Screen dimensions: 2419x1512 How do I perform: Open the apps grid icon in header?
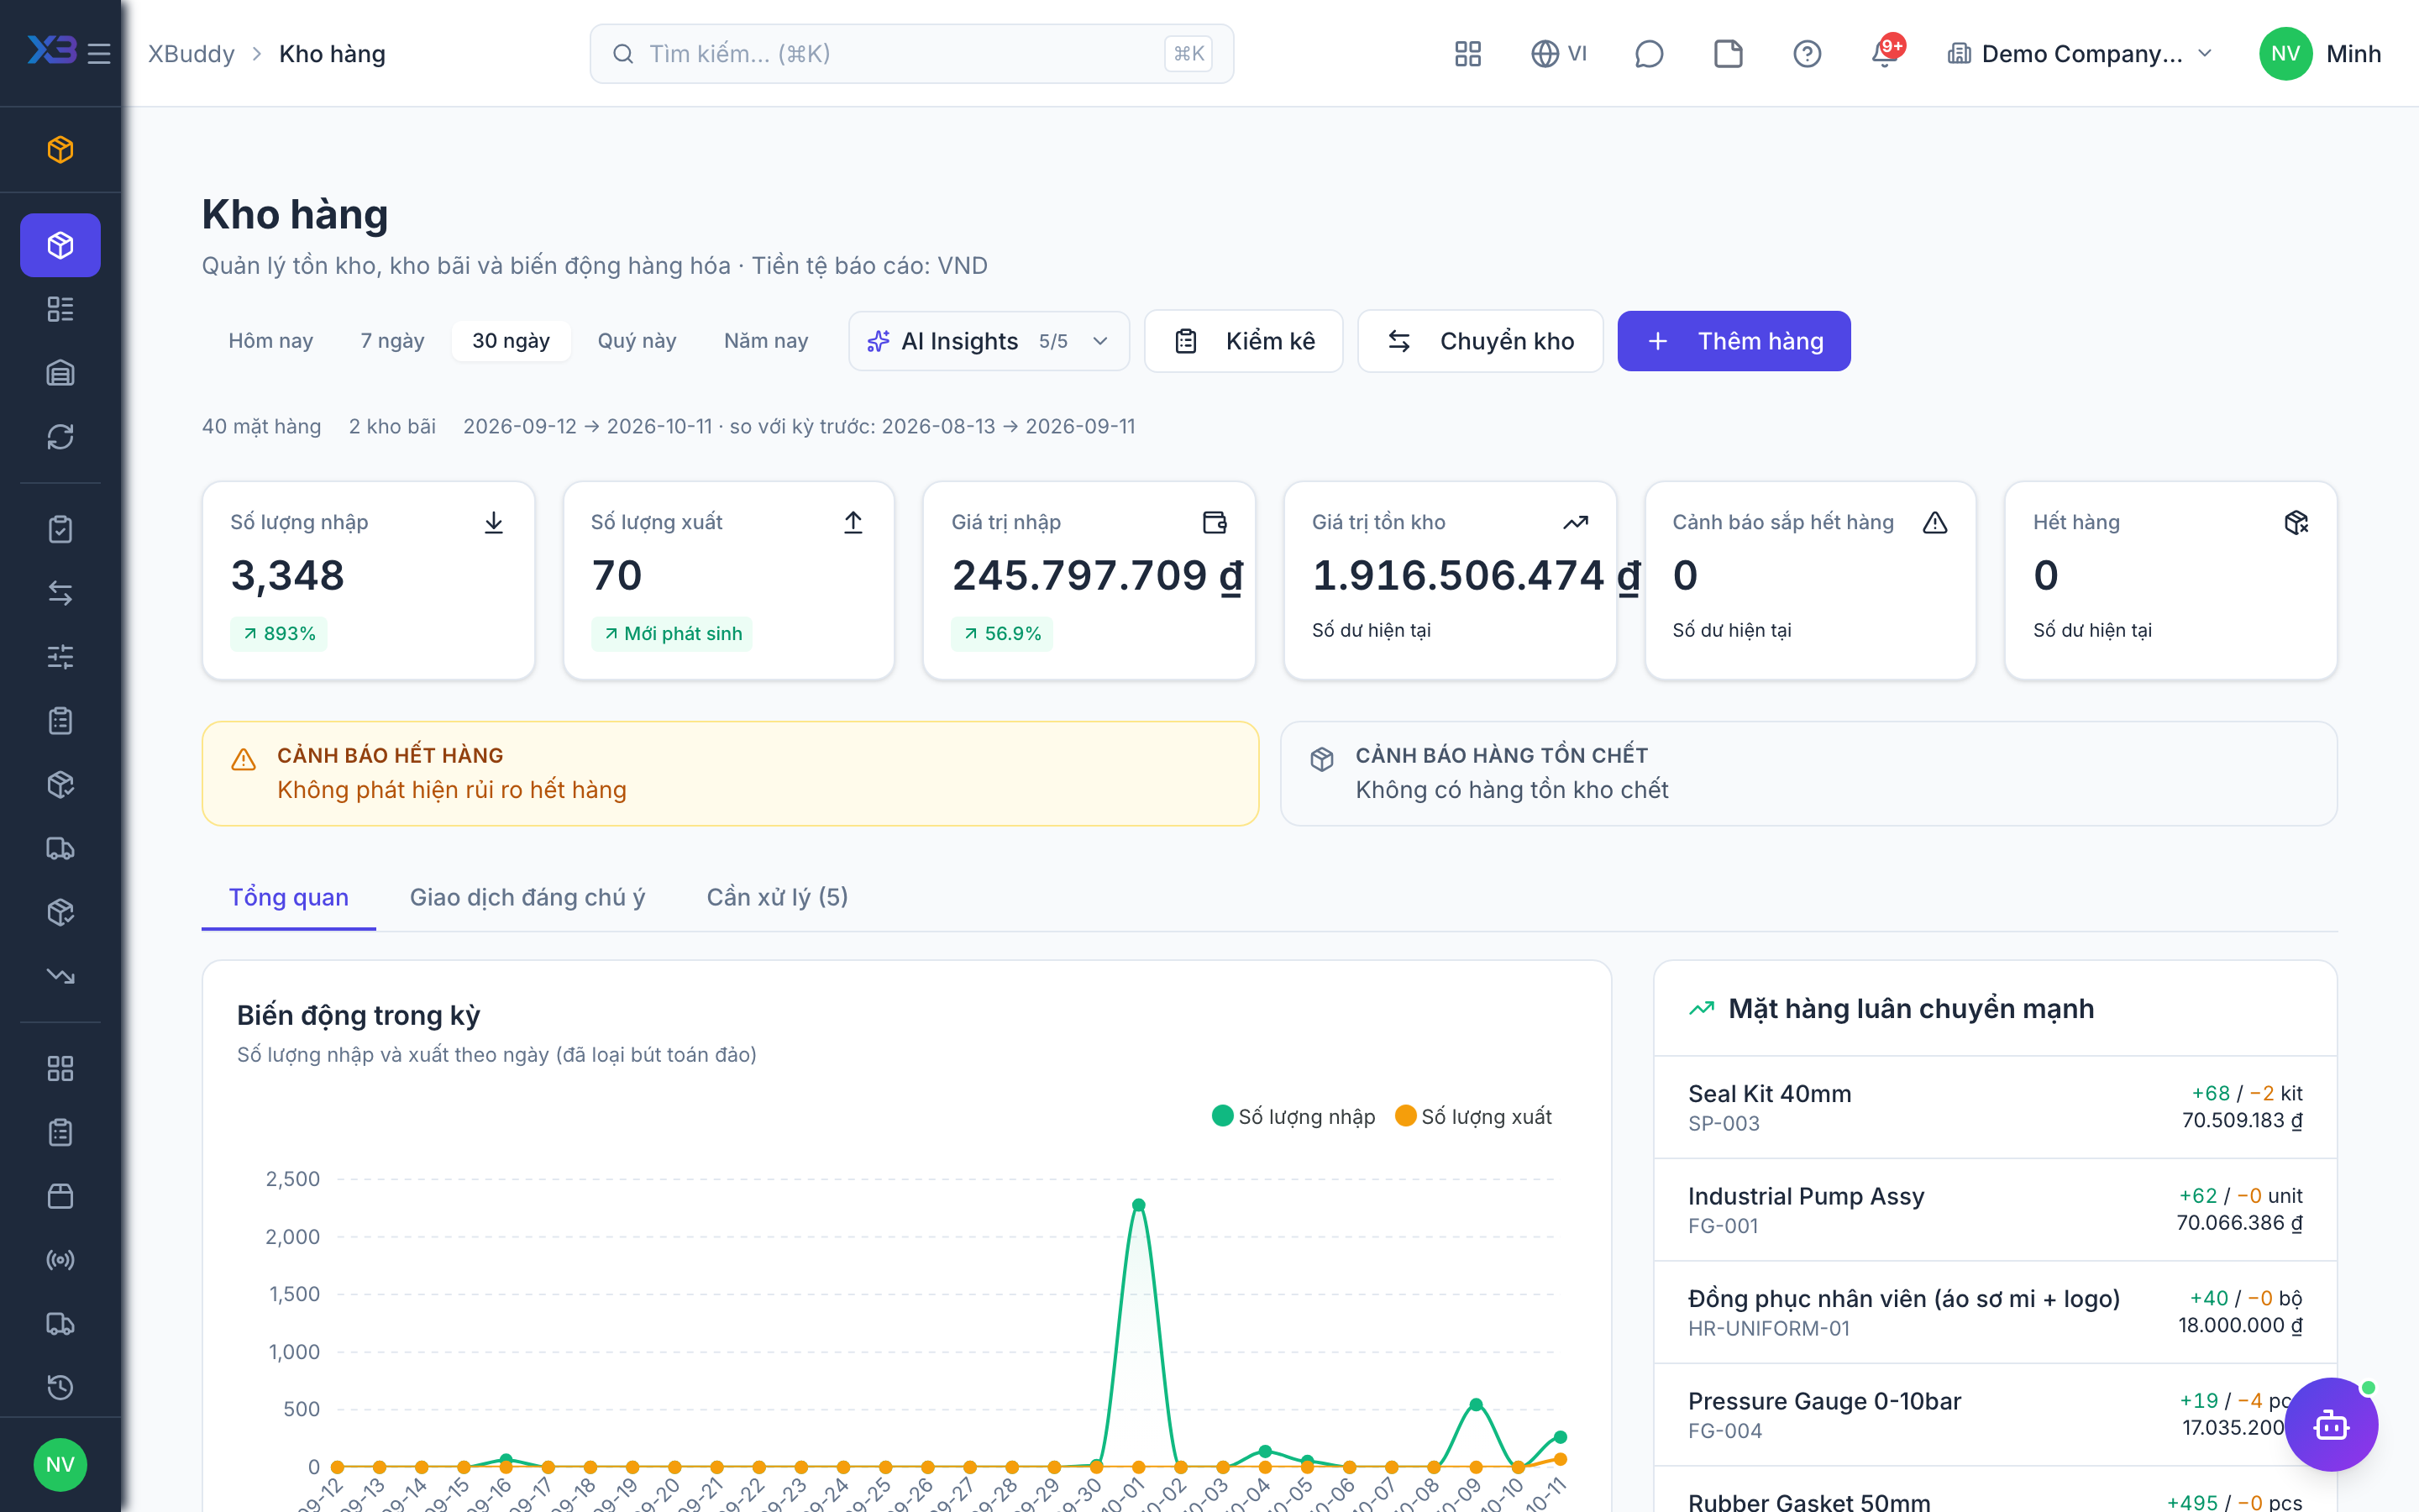click(1467, 54)
